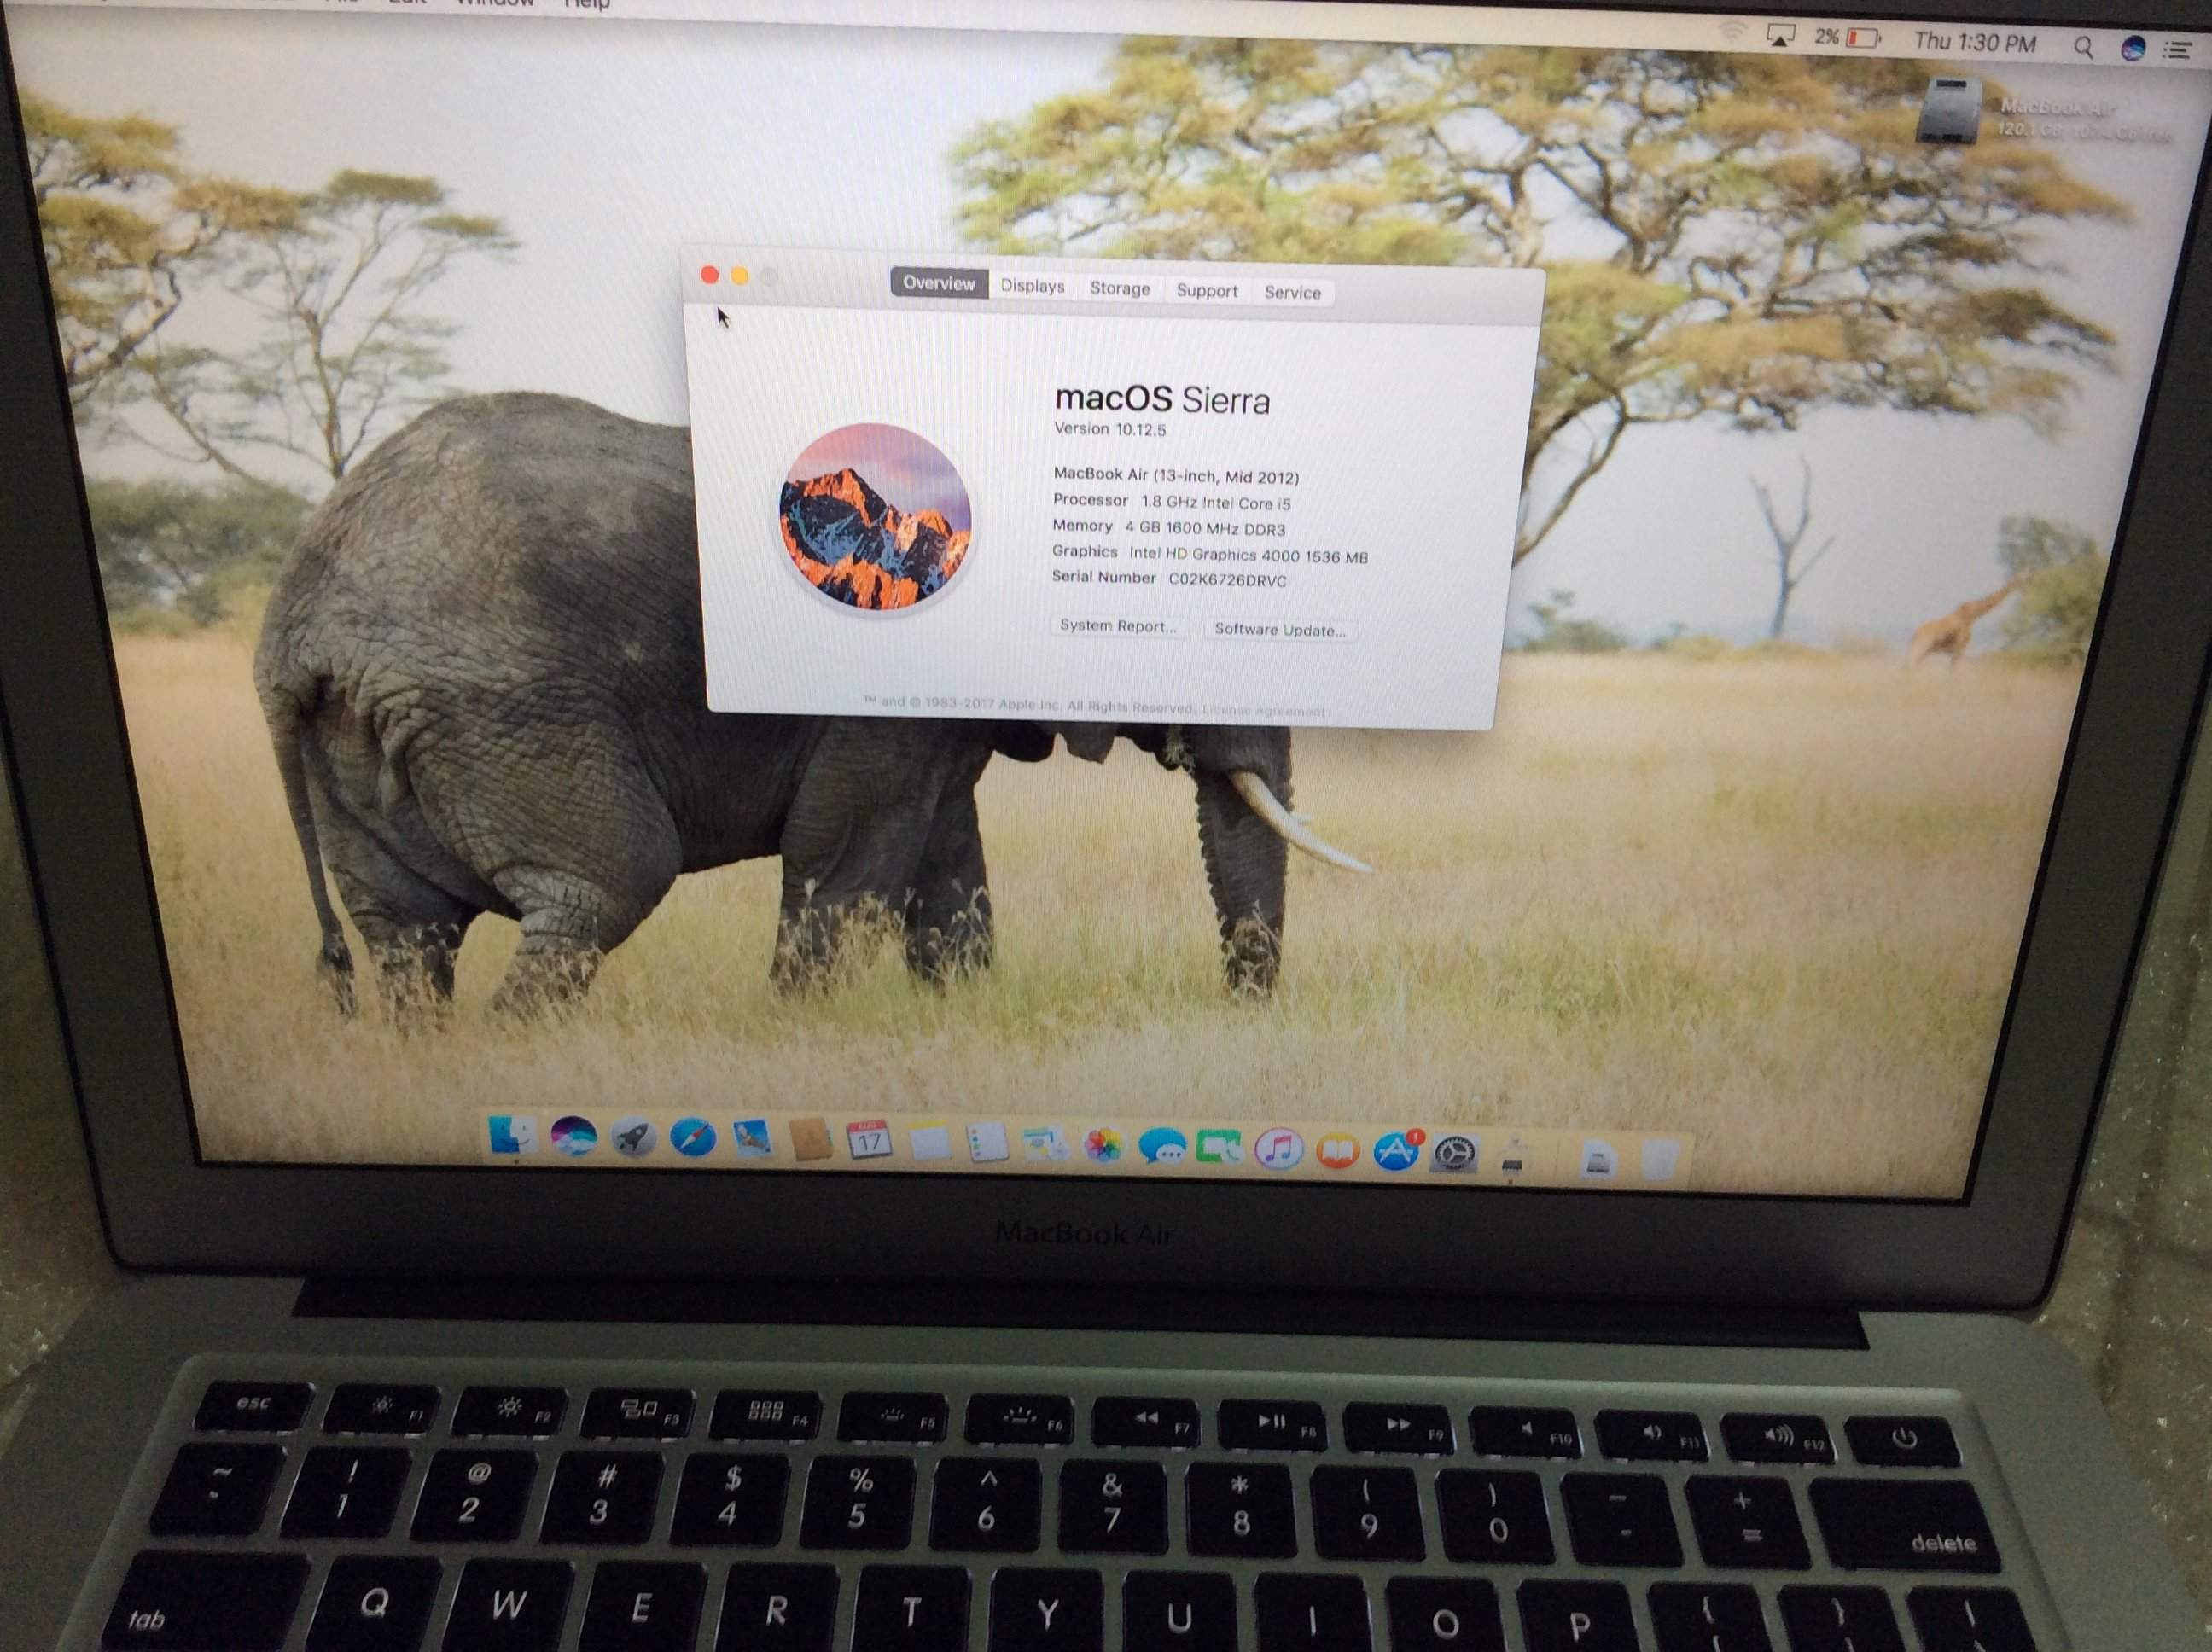Screen dimensions: 2212x1652
Task: Click the Thu 1:30 PM clock
Action: pyautogui.click(x=1975, y=42)
